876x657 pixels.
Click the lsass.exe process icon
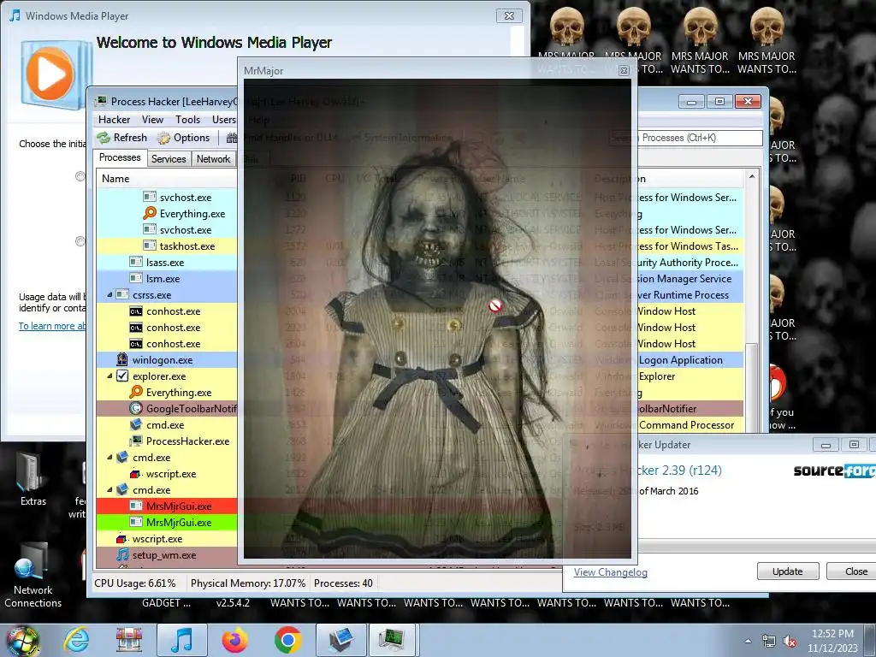pyautogui.click(x=136, y=262)
